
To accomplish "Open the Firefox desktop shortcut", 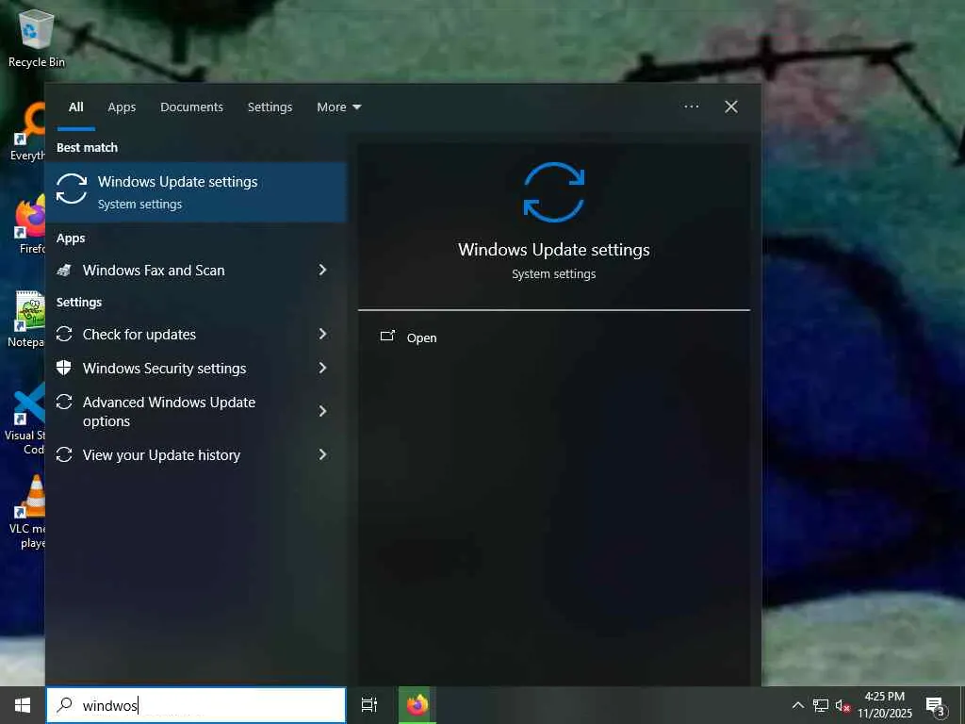I will pos(29,224).
